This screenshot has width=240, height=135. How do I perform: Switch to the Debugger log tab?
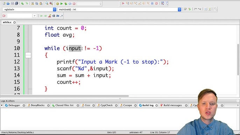point(14,105)
